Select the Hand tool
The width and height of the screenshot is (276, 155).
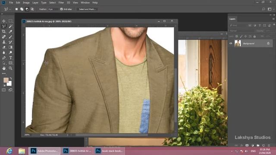pos(4,68)
